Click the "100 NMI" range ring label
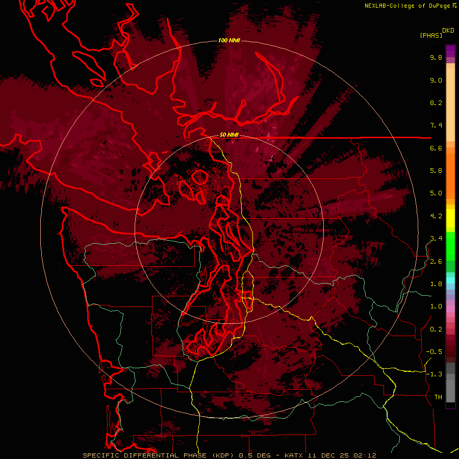 pos(229,40)
